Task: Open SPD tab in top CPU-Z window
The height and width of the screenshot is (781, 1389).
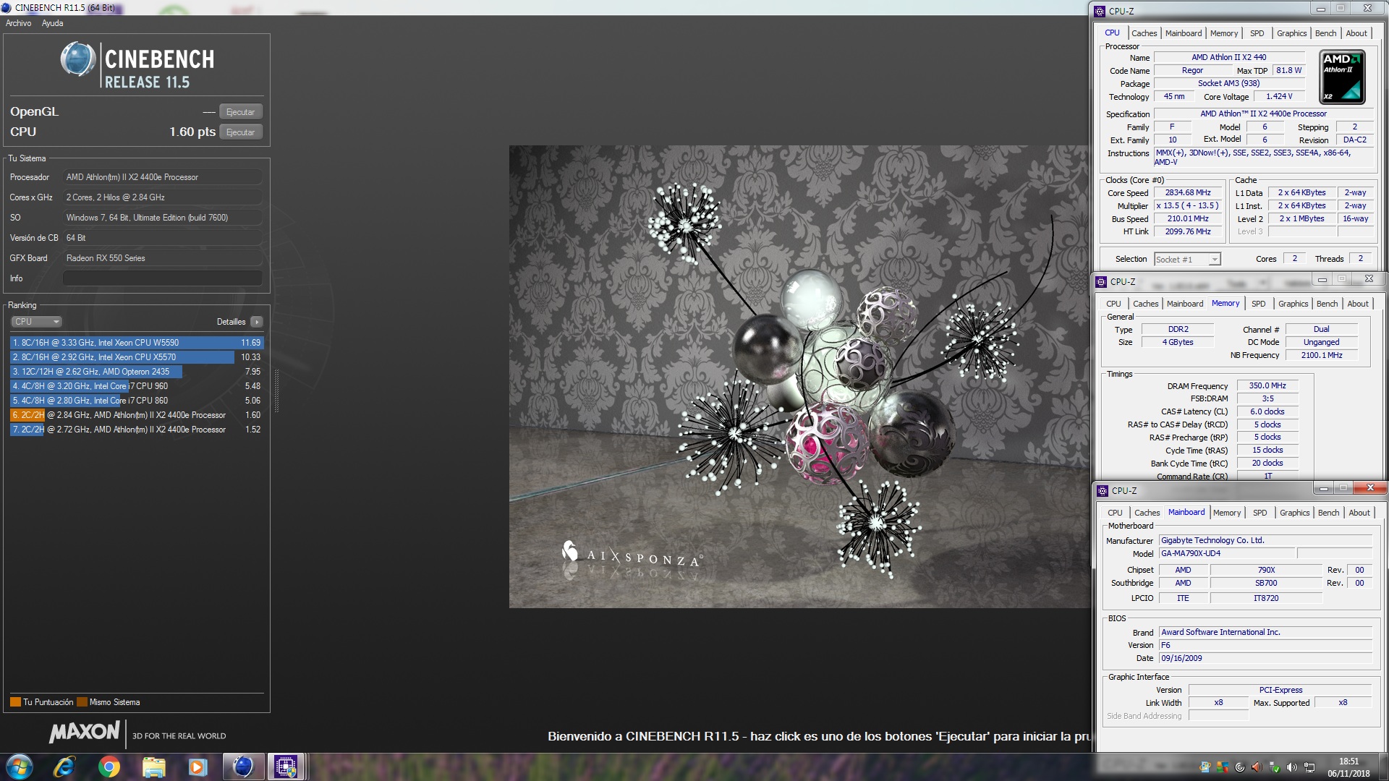Action: 1257,33
